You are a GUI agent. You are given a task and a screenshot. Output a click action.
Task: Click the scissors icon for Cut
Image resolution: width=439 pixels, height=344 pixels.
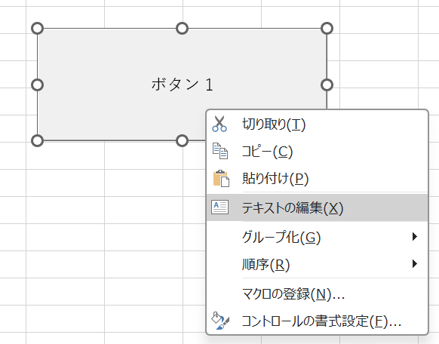pos(219,124)
